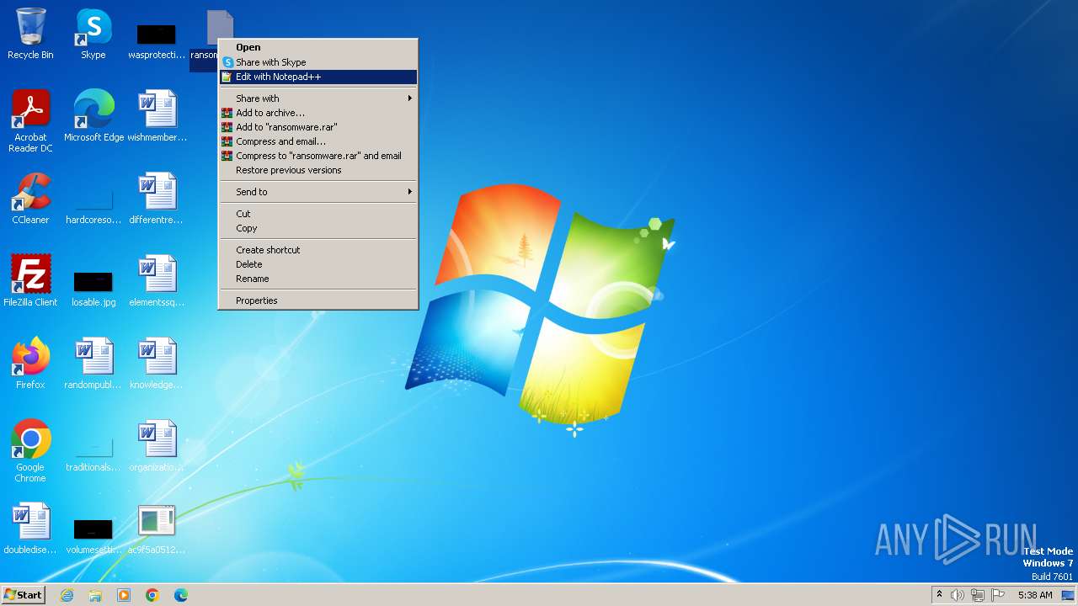Click the Show desktop button
1078x606 pixels.
click(1069, 595)
